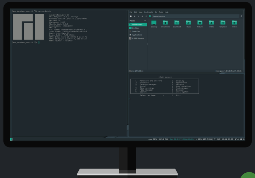Click the RAM line in screenfetch output
Screen dimensions: 255x178
[x=61, y=41]
